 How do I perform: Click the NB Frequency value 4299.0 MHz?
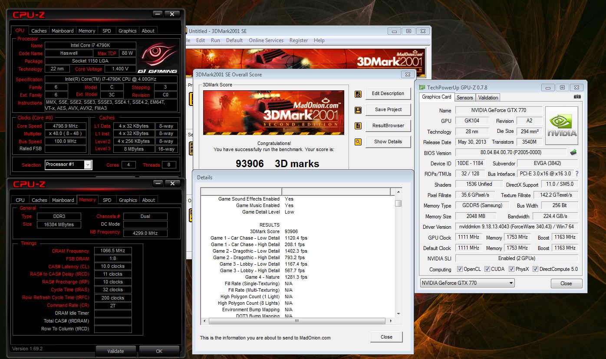pos(145,233)
